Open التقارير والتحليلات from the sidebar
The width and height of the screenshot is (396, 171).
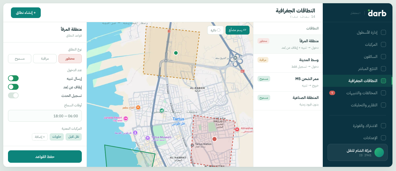358,105
